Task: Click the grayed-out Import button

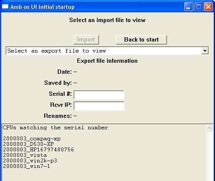Action: coord(86,40)
